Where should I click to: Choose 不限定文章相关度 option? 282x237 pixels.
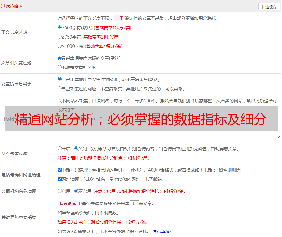click(x=60, y=67)
